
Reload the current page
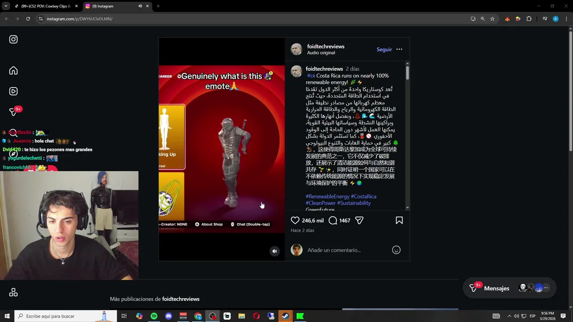[x=28, y=19]
